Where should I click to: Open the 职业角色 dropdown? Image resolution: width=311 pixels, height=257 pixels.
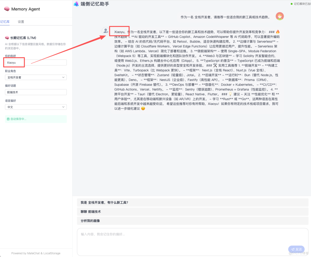pyautogui.click(x=36, y=77)
